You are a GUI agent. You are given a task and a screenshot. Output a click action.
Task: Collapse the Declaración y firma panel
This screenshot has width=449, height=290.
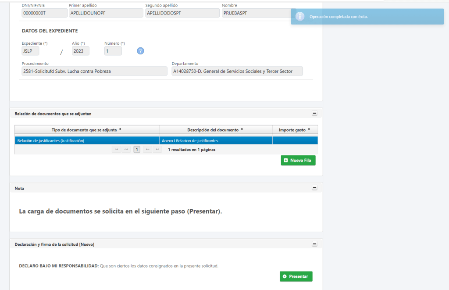[x=314, y=244]
